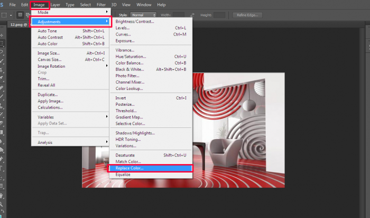Select the Clone Stamp tool
Viewport: 370px width, 218px height.
2,106
